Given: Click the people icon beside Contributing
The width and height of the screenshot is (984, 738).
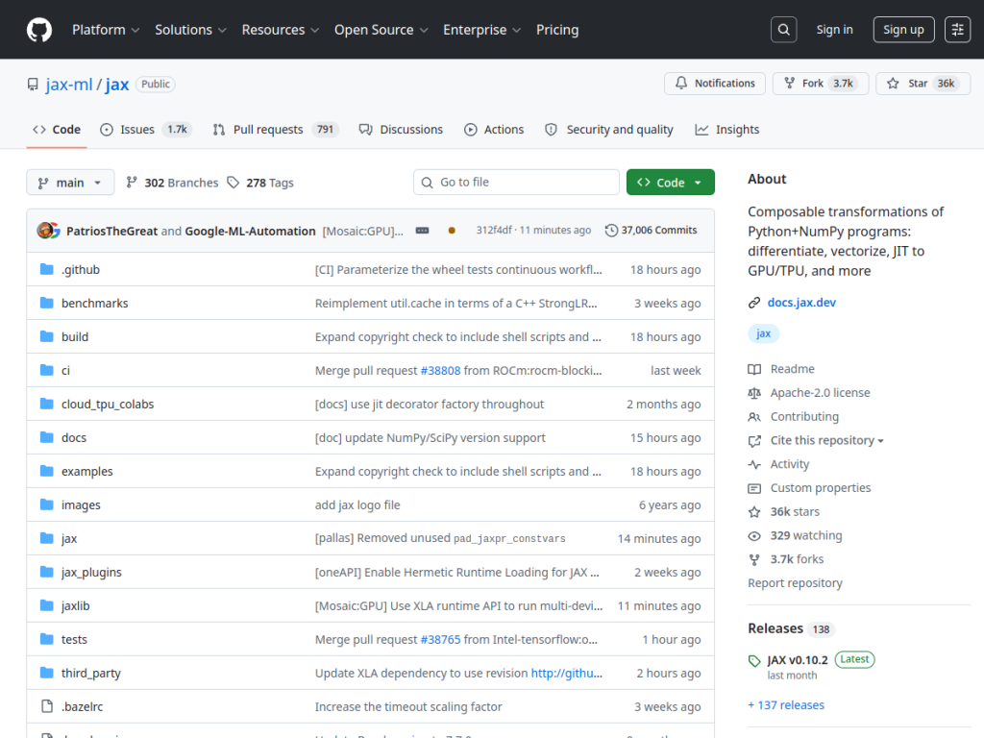Looking at the screenshot, I should (754, 417).
